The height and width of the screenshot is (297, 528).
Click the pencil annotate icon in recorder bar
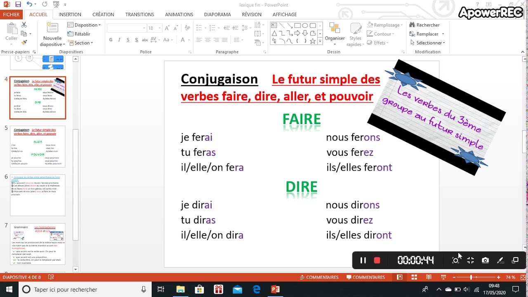pyautogui.click(x=500, y=260)
